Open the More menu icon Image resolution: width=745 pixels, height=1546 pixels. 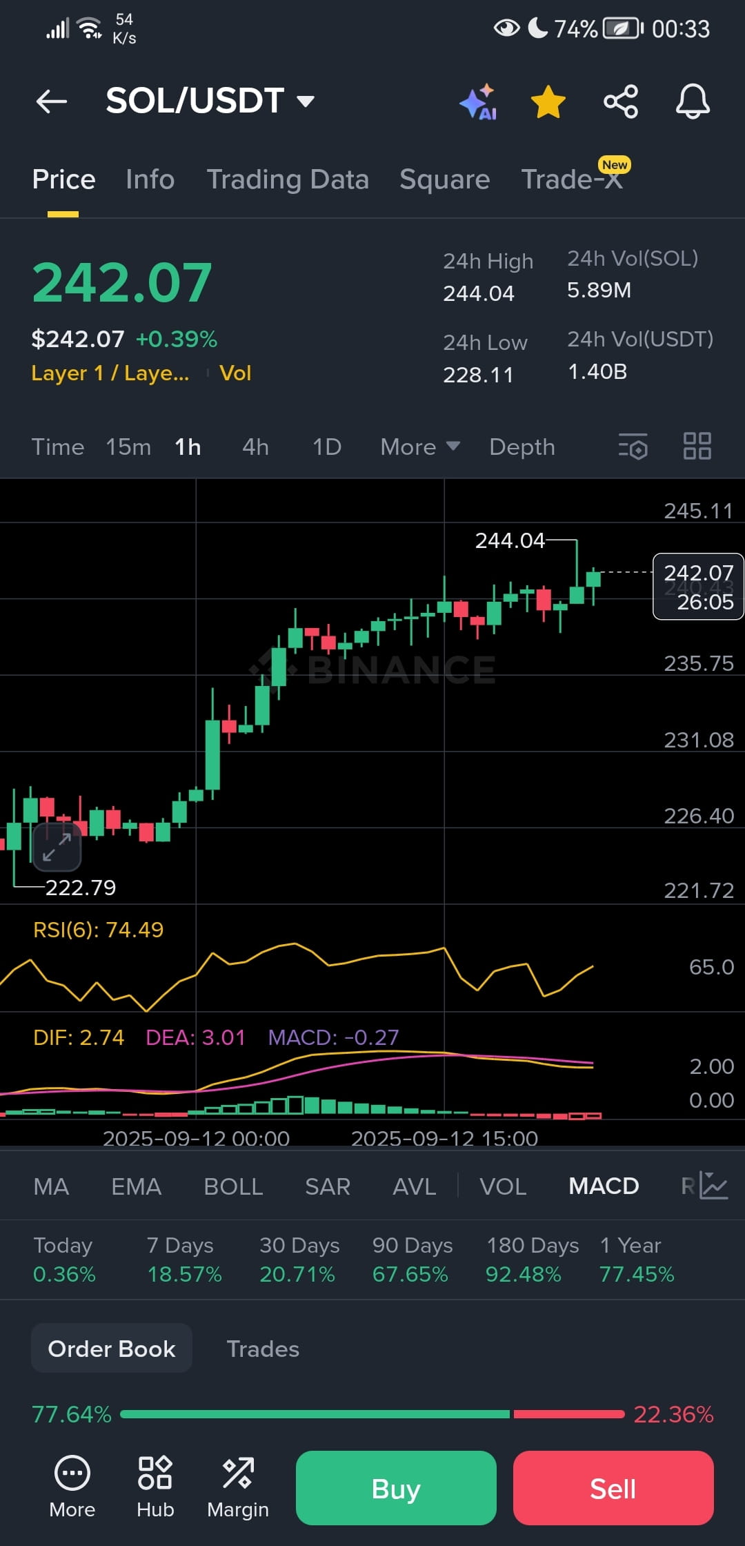pyautogui.click(x=72, y=1487)
